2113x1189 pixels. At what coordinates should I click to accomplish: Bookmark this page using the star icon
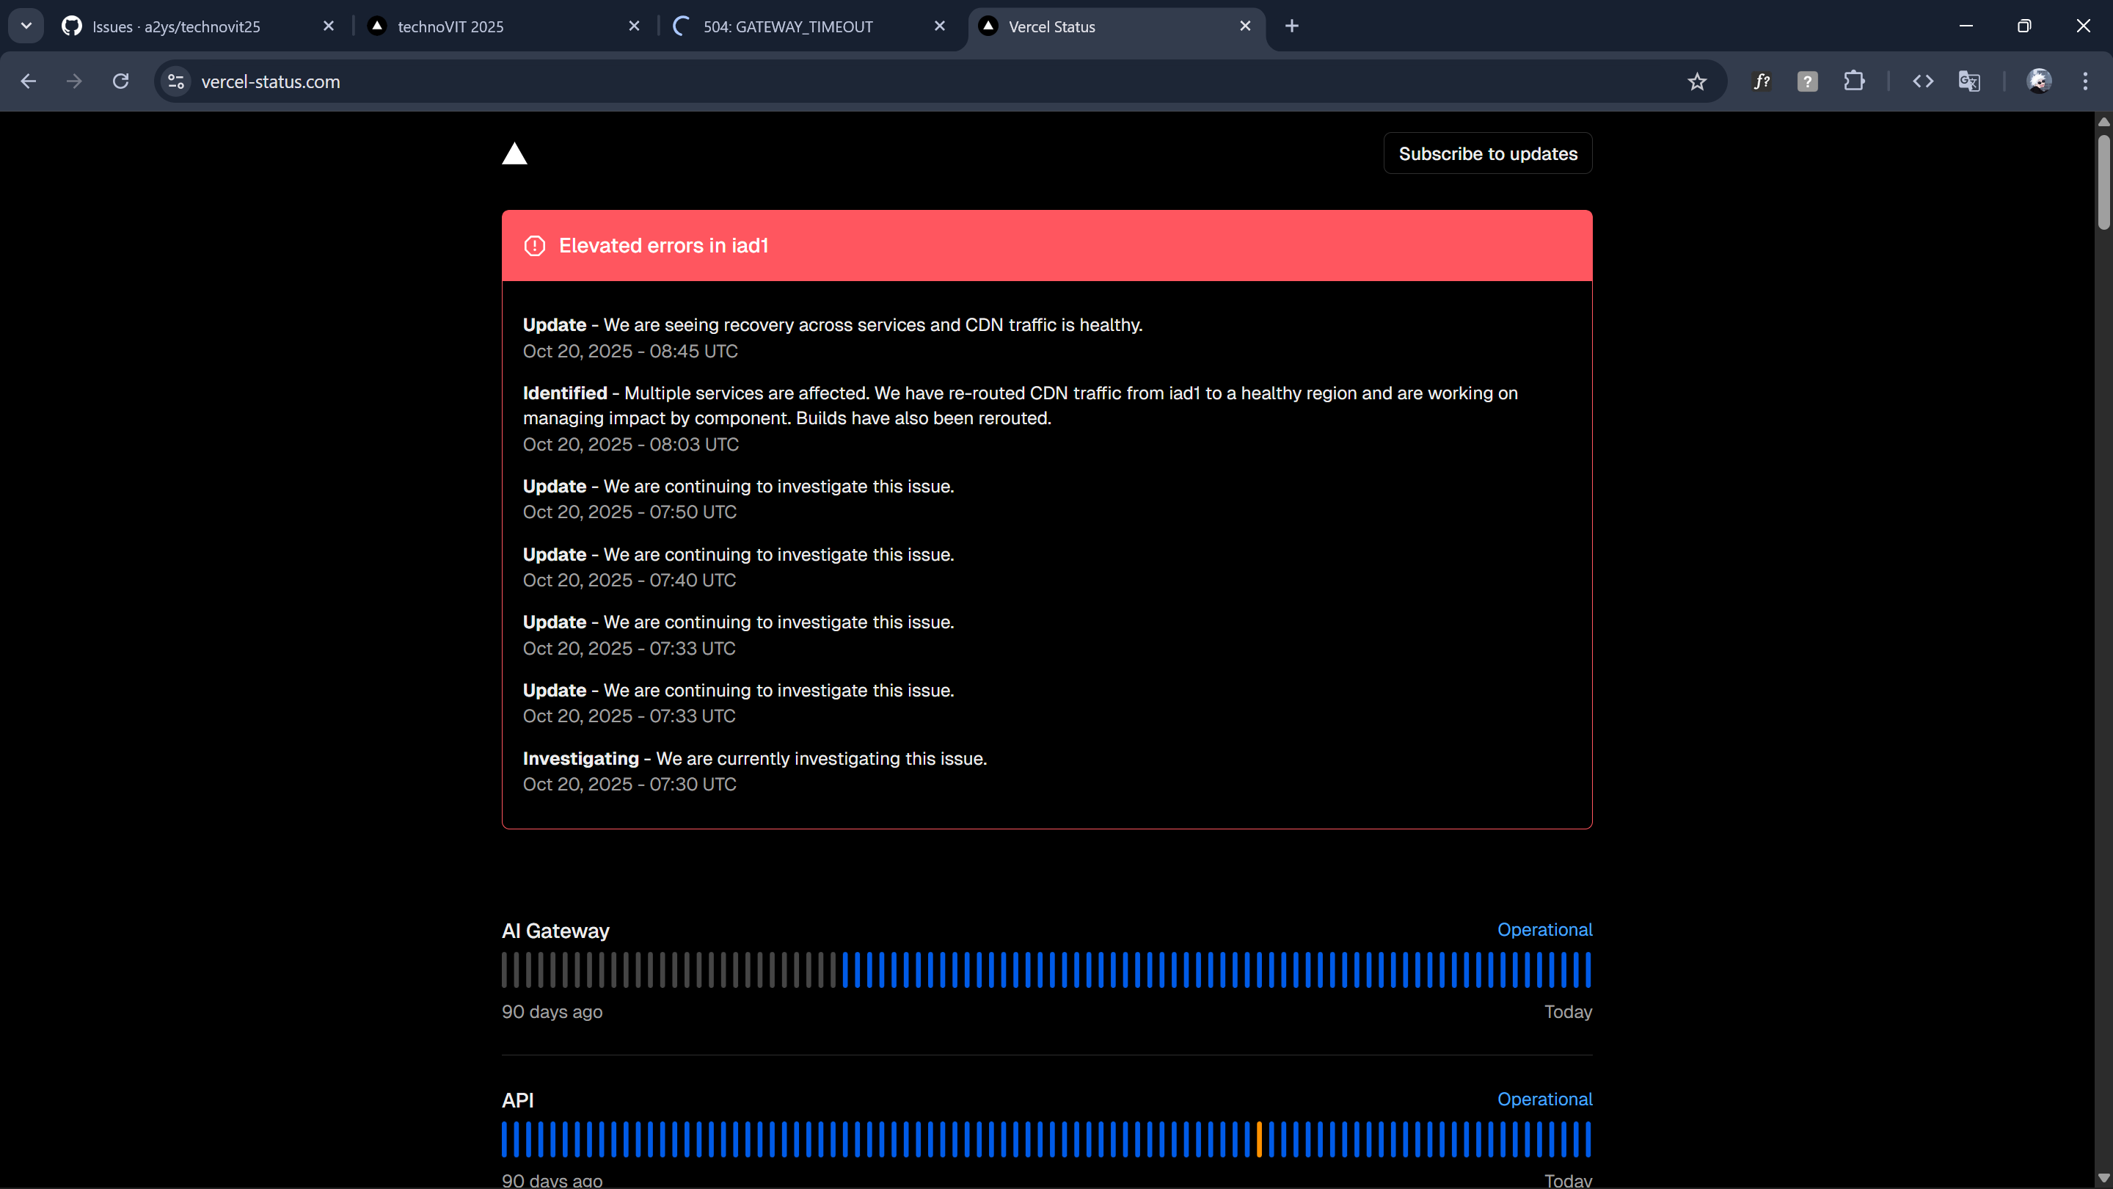(x=1696, y=81)
